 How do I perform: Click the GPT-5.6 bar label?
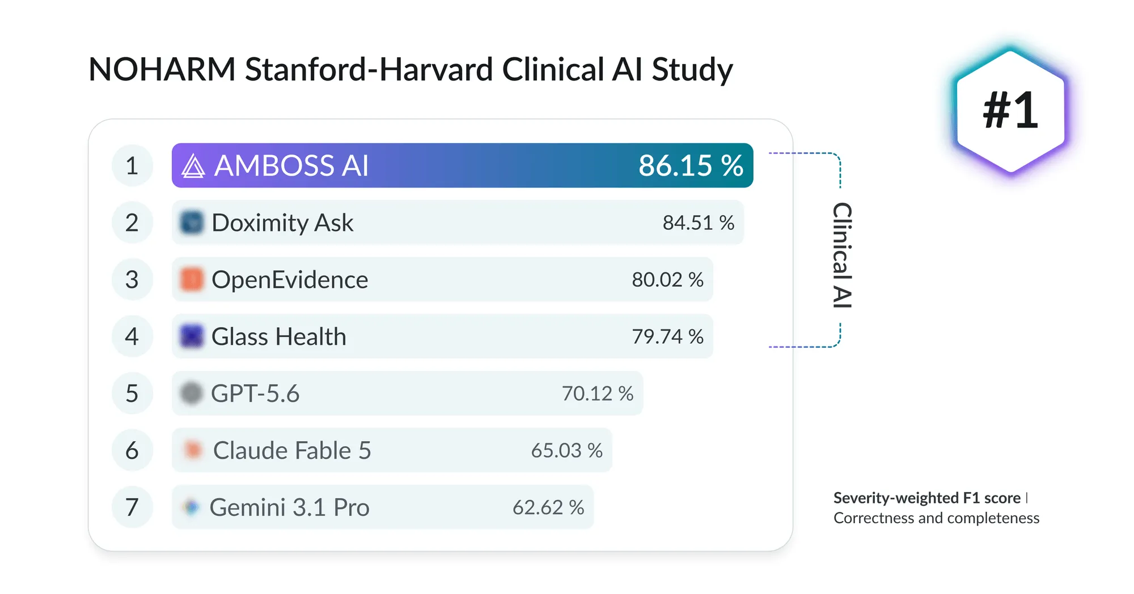point(255,394)
